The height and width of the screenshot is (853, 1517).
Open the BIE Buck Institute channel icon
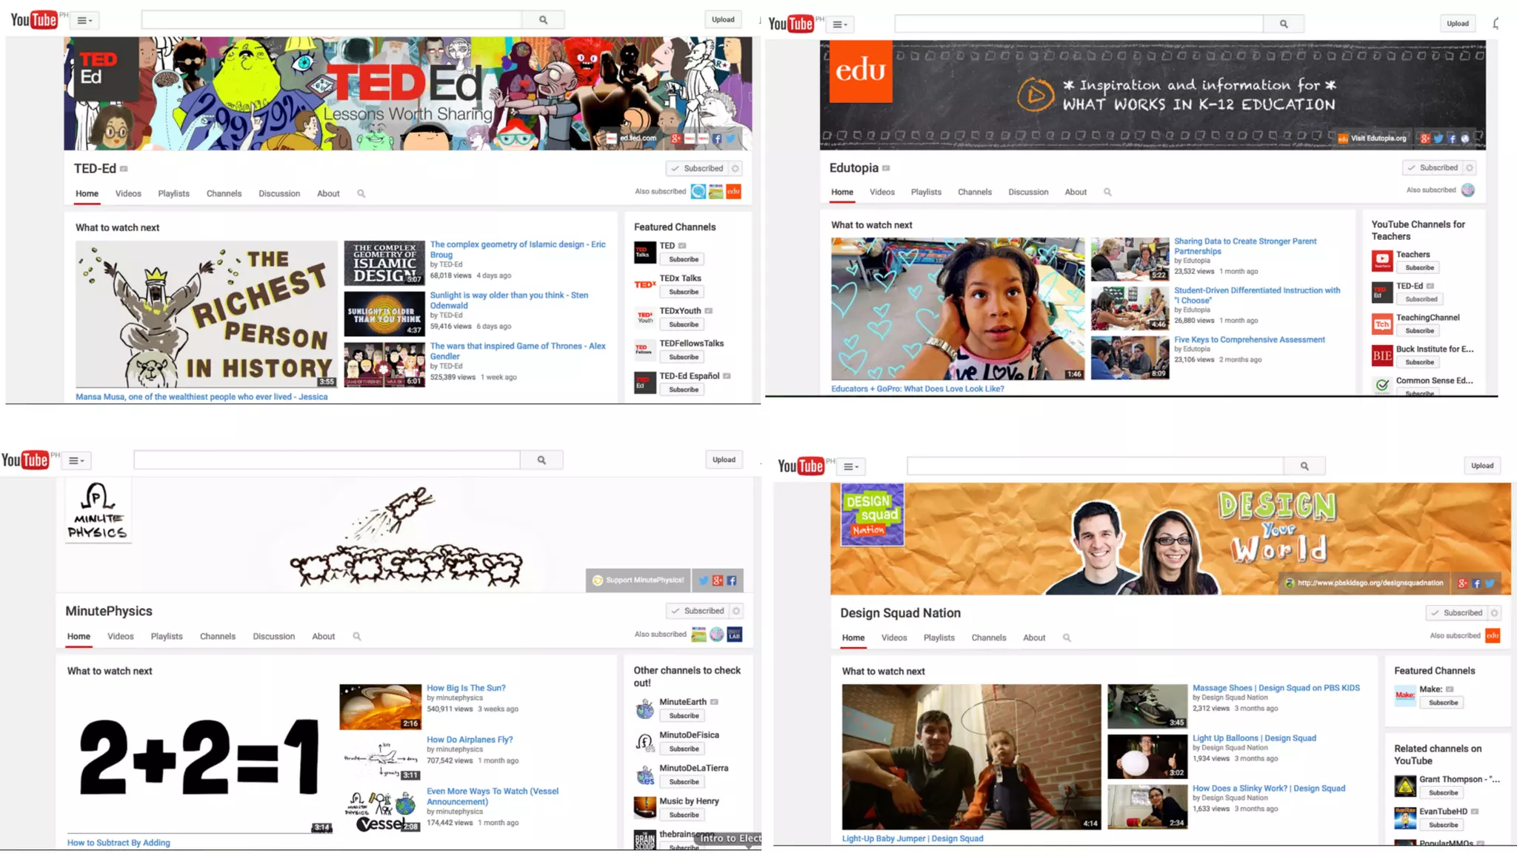point(1382,355)
